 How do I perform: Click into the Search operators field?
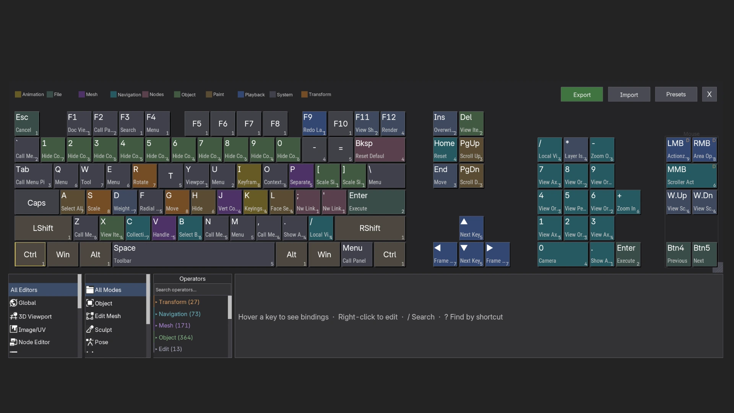[192, 289]
